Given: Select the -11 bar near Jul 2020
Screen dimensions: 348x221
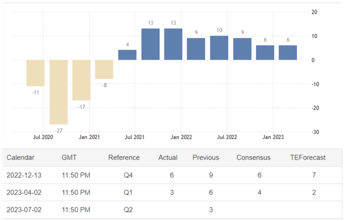Looking at the screenshot, I should point(35,73).
